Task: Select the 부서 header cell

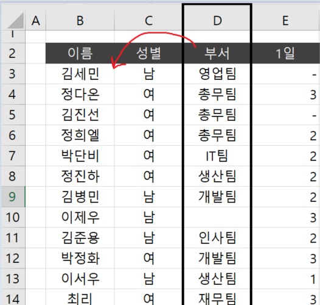Action: tap(217, 53)
